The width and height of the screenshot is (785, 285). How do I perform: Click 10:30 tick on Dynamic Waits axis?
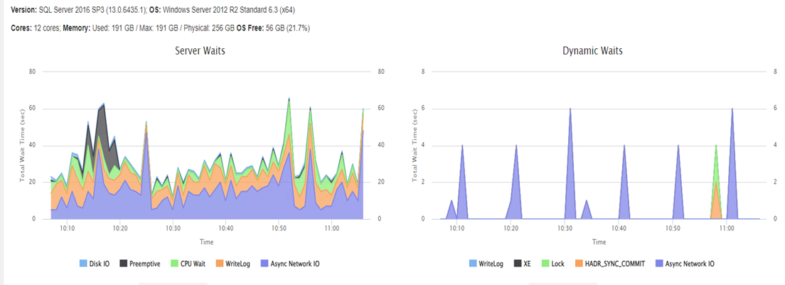click(x=565, y=228)
